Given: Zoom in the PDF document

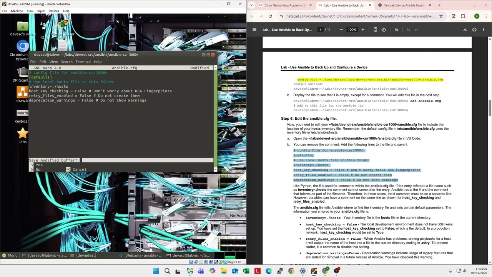Looking at the screenshot, I should [362, 30].
